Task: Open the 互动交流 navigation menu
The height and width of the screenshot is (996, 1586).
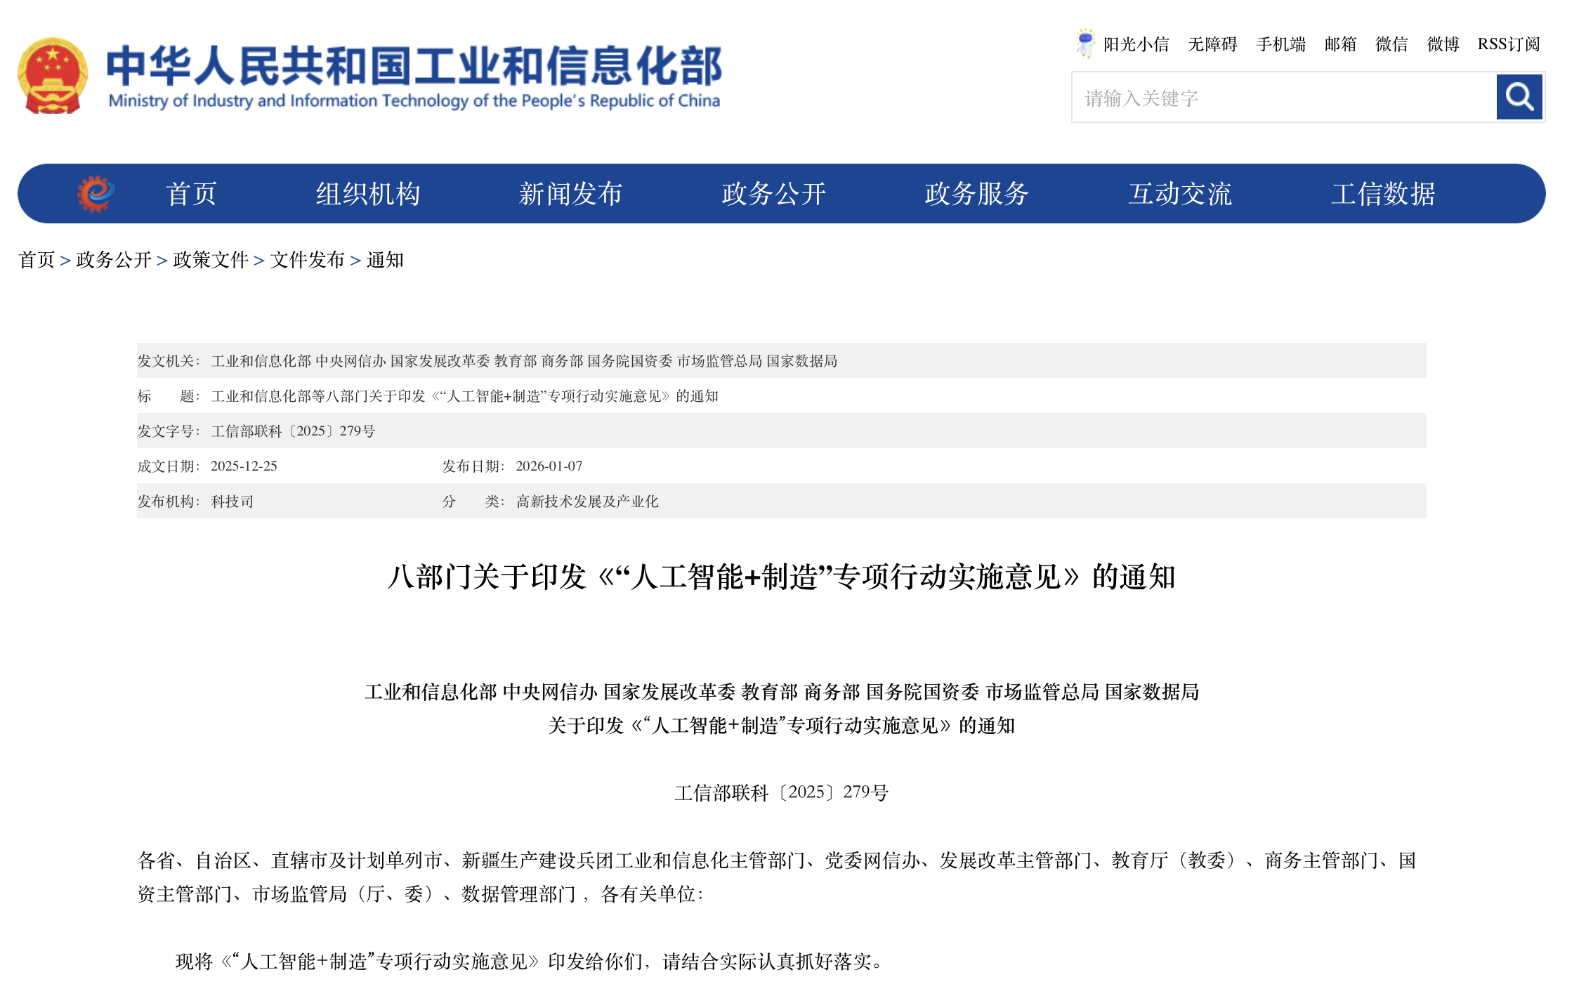Action: (x=1180, y=194)
